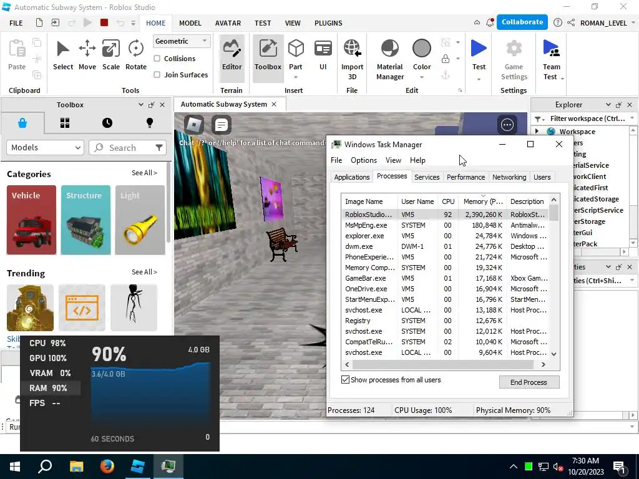Open the PLUGINS ribbon tab

(328, 23)
